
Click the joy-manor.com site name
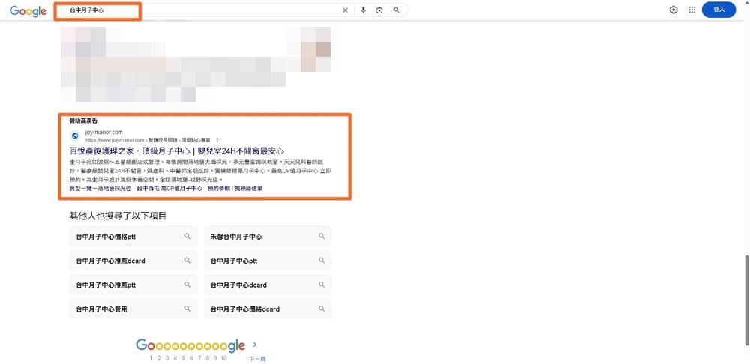103,132
